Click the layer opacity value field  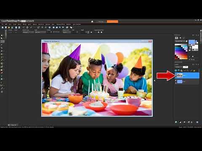(x=185, y=67)
